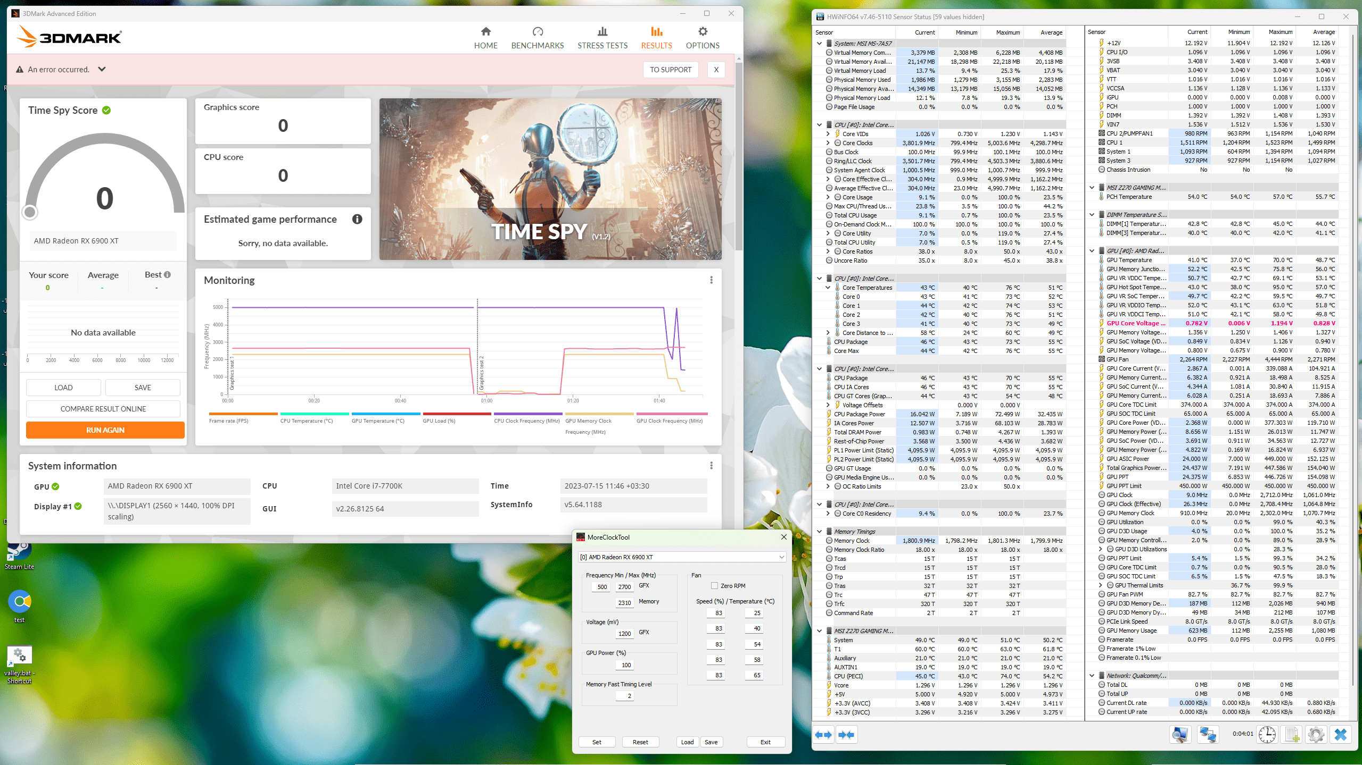Screen dimensions: 1362x765
Task: Click COMPARE RESULT ONLINE button
Action: 103,409
